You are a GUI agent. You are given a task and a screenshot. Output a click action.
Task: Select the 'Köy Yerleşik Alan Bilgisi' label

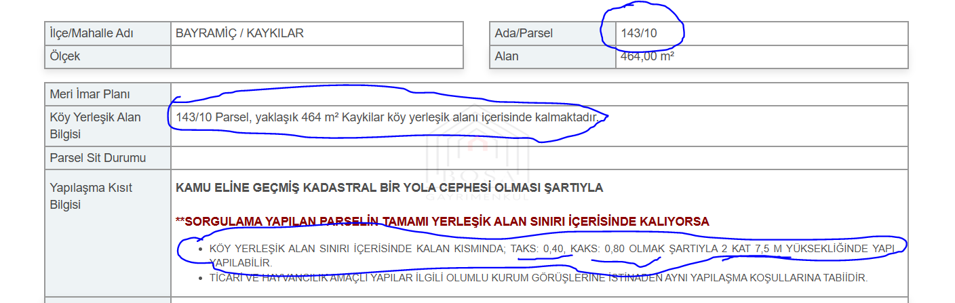pyautogui.click(x=96, y=126)
